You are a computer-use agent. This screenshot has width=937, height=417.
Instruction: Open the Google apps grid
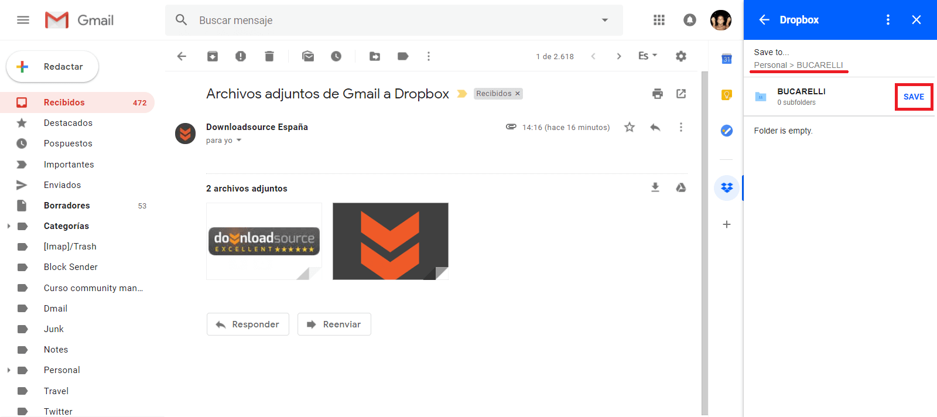pos(659,20)
